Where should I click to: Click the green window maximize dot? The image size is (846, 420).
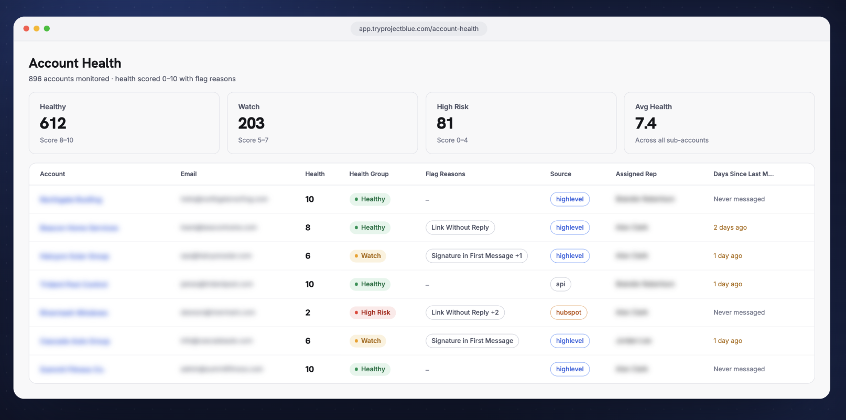point(47,28)
